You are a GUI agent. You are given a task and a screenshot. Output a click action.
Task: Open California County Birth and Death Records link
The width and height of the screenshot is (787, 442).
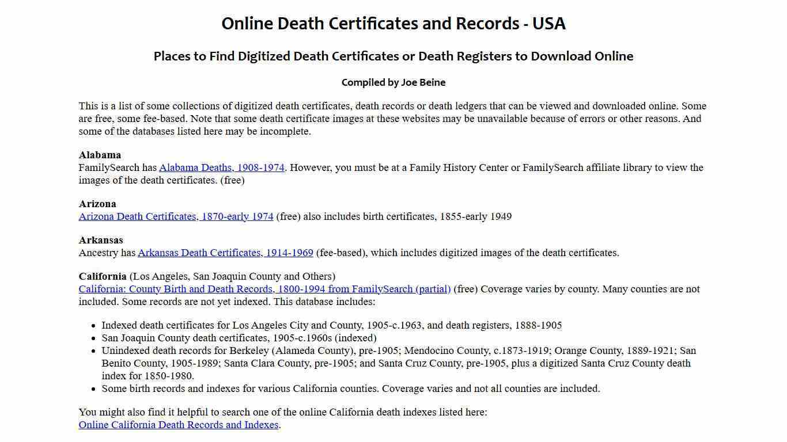coord(264,289)
